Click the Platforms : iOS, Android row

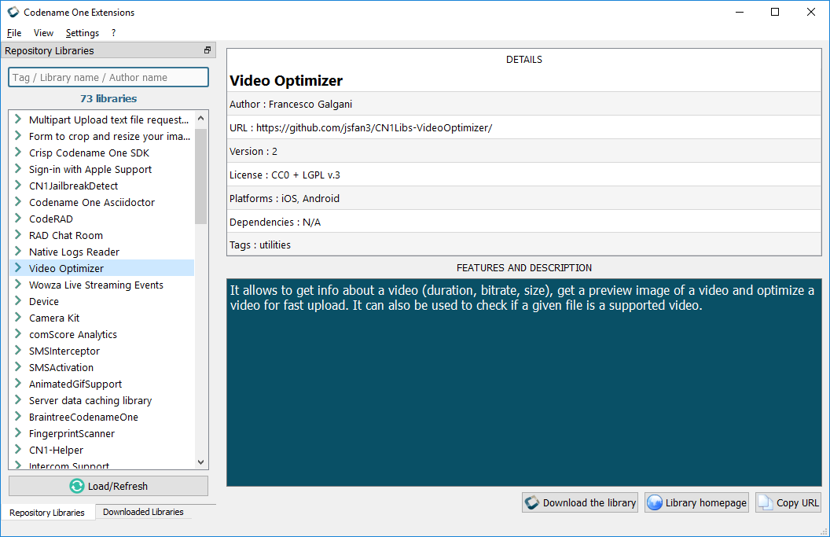tap(524, 198)
